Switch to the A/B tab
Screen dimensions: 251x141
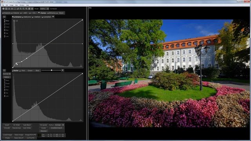click(x=25, y=13)
